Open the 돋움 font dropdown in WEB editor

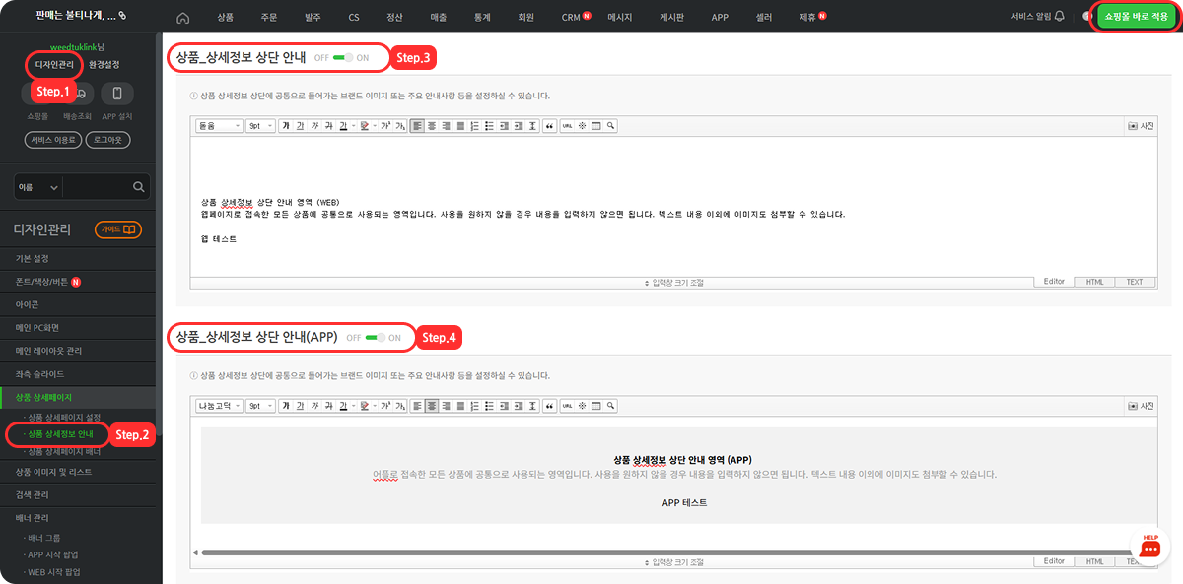point(220,126)
